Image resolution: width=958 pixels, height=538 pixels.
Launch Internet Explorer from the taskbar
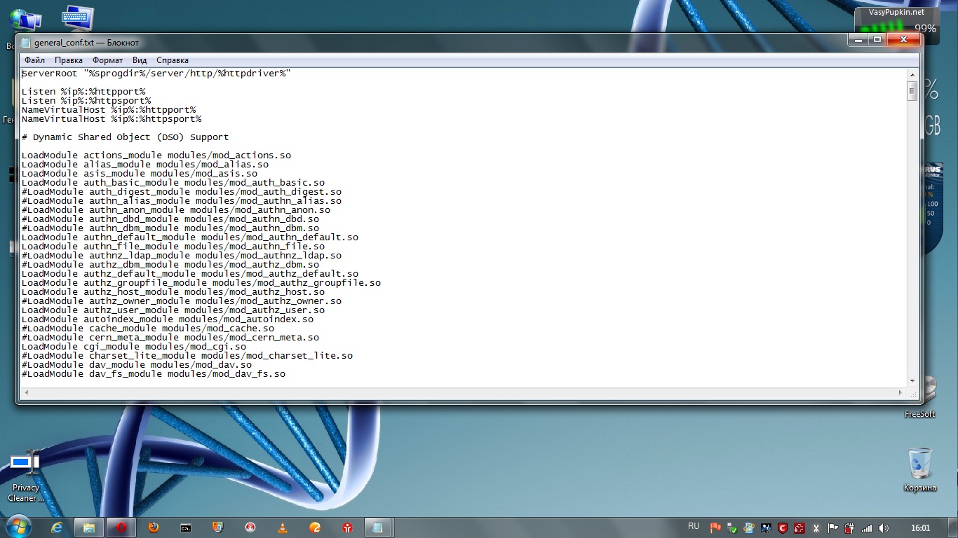click(x=57, y=527)
